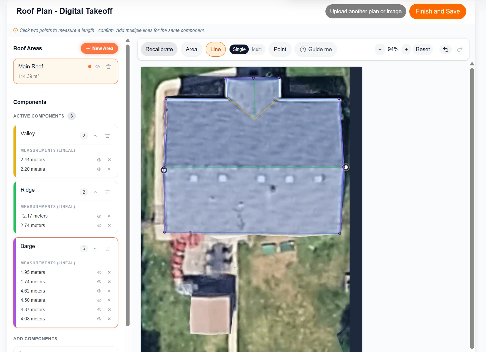Image resolution: width=486 pixels, height=352 pixels.
Task: Remove the 1.95 meters measurement
Action: click(x=109, y=272)
